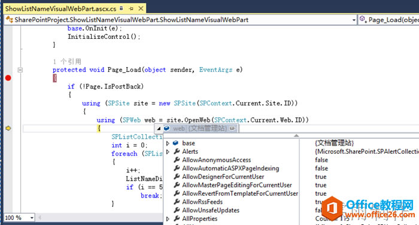This screenshot has height=225, width=419.
Task: Click the datatip scroll up arrow
Action: [x=296, y=136]
